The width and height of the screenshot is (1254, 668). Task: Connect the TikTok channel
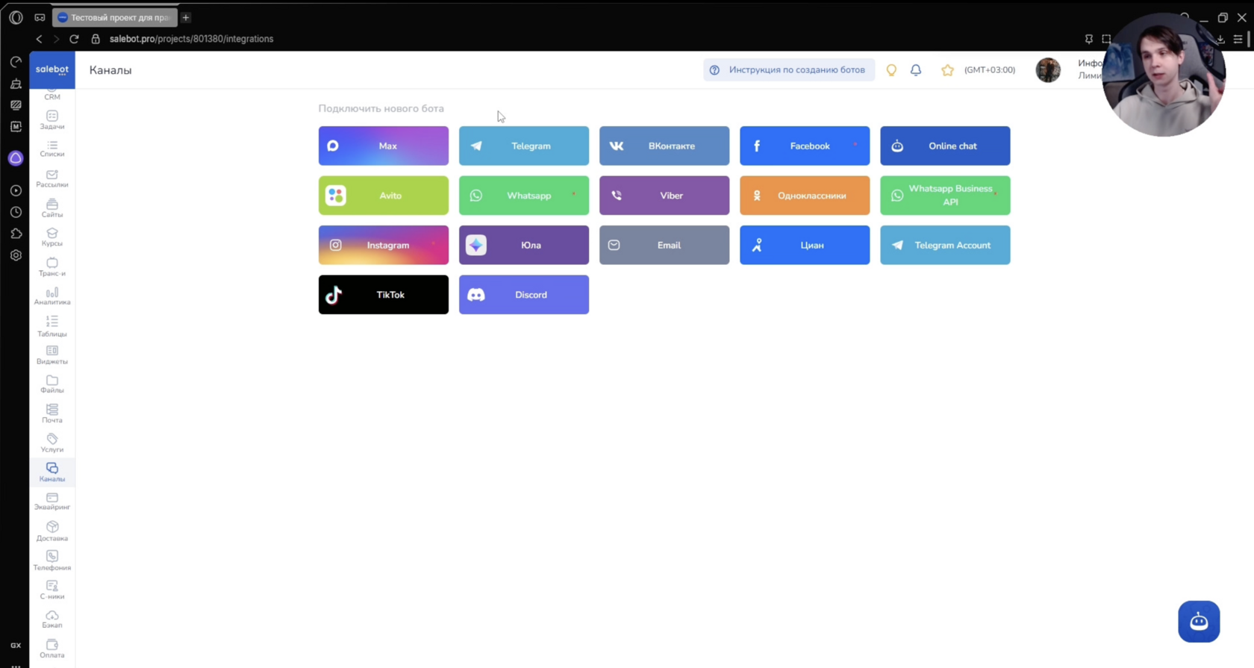[x=384, y=295]
